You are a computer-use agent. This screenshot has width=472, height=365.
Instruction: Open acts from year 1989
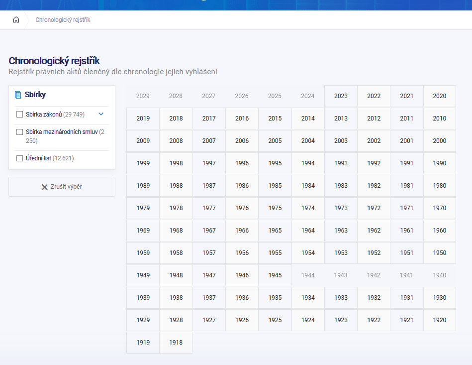[143, 186]
